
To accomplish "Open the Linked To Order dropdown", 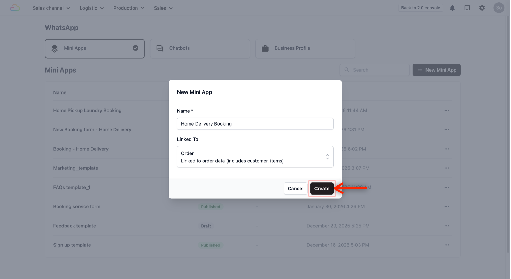I will [x=255, y=157].
